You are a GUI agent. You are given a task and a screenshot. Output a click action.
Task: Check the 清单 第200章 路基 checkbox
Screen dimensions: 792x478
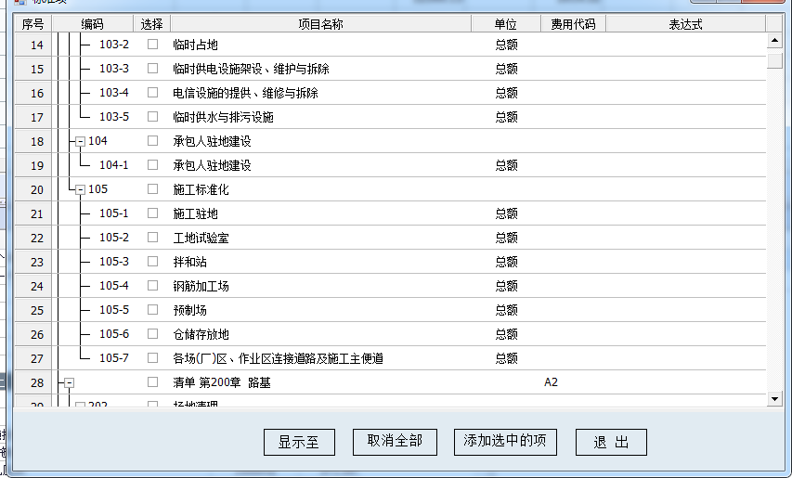152,382
